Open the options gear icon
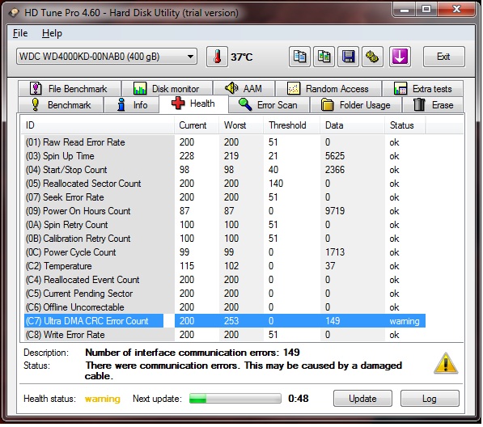 [x=372, y=57]
